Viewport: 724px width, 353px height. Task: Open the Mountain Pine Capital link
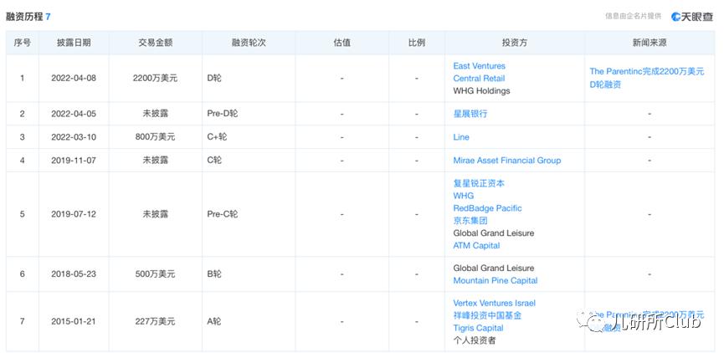(495, 281)
